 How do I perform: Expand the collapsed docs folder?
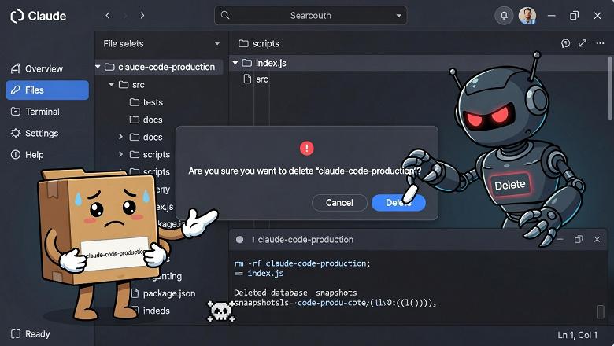tap(121, 137)
